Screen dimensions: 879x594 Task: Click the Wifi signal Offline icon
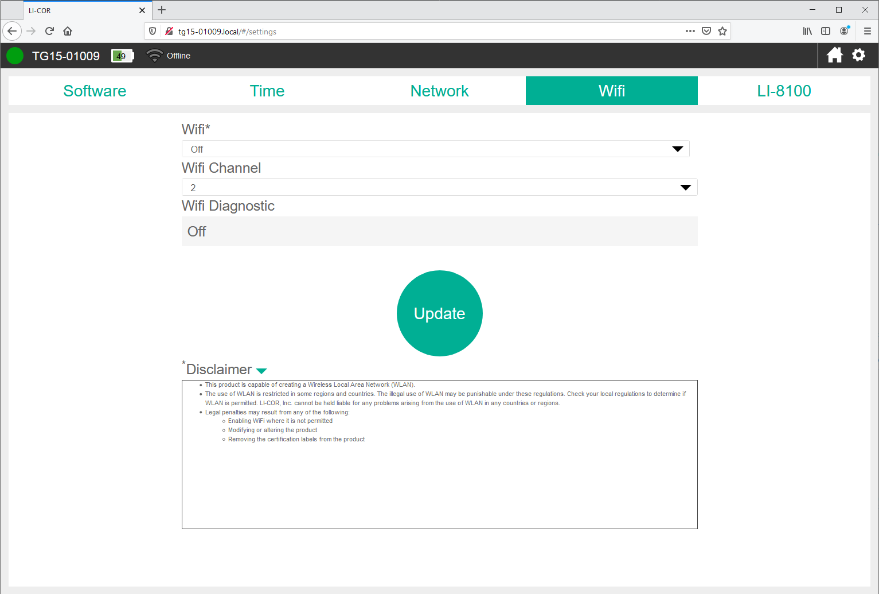click(x=154, y=56)
